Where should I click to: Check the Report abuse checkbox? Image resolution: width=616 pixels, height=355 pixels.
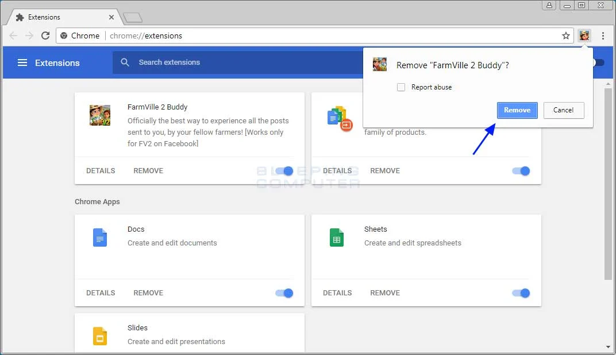pos(401,87)
